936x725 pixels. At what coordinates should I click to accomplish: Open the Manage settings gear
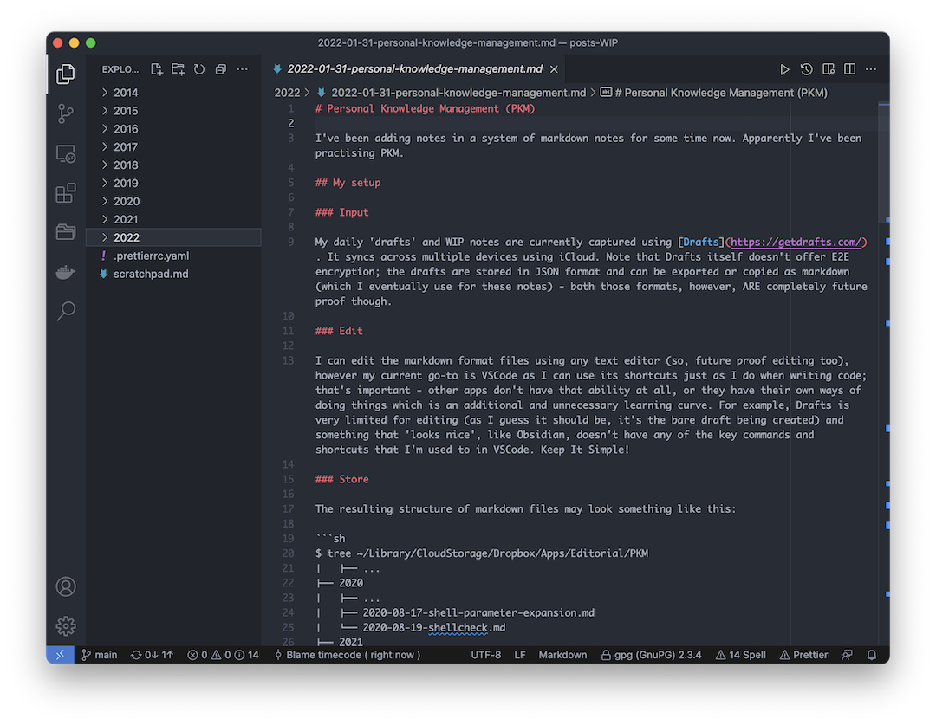click(x=66, y=625)
